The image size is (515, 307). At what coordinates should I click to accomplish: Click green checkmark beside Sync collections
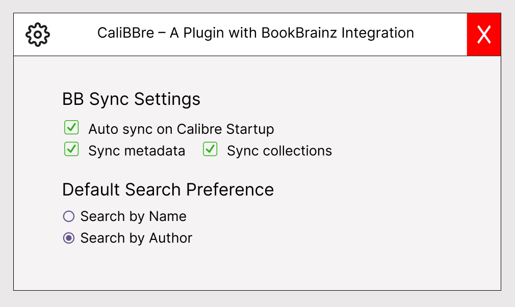click(x=210, y=149)
